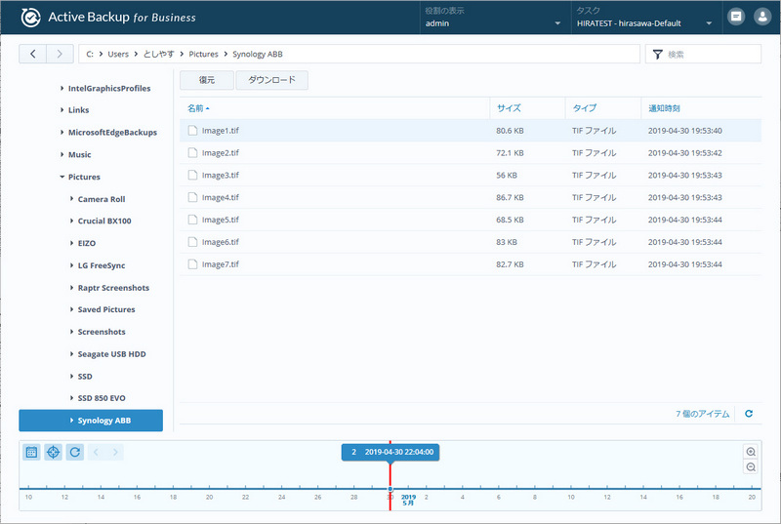Click the file icon of Image3.tif
This screenshot has width=781, height=524.
192,176
